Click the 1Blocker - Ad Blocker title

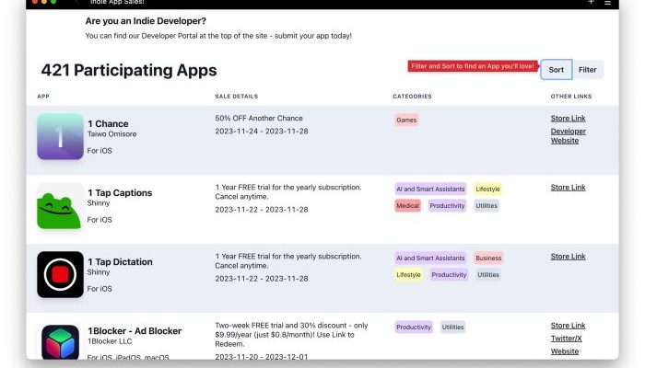click(x=135, y=330)
